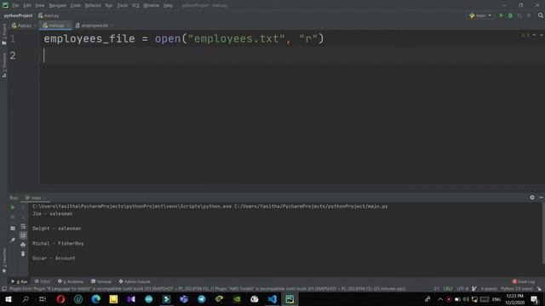Viewport: 545px width, 306px height.
Task: Open the Structure tool window sidebar button
Action: pos(4,65)
